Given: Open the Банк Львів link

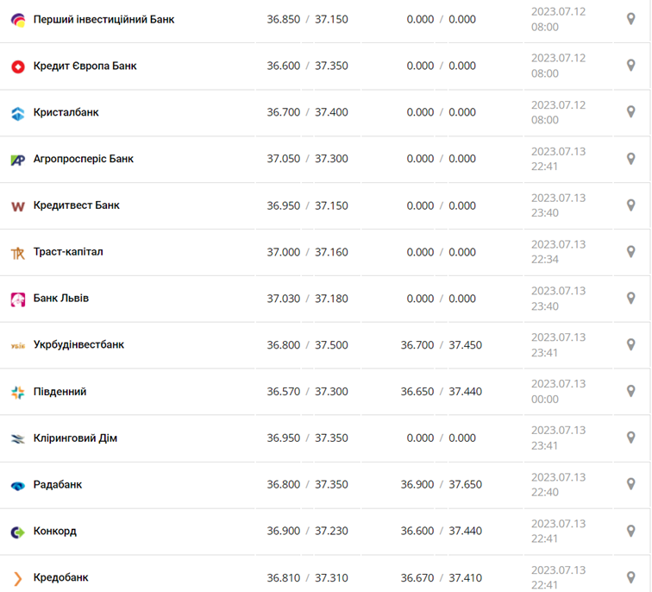Looking at the screenshot, I should coord(61,299).
